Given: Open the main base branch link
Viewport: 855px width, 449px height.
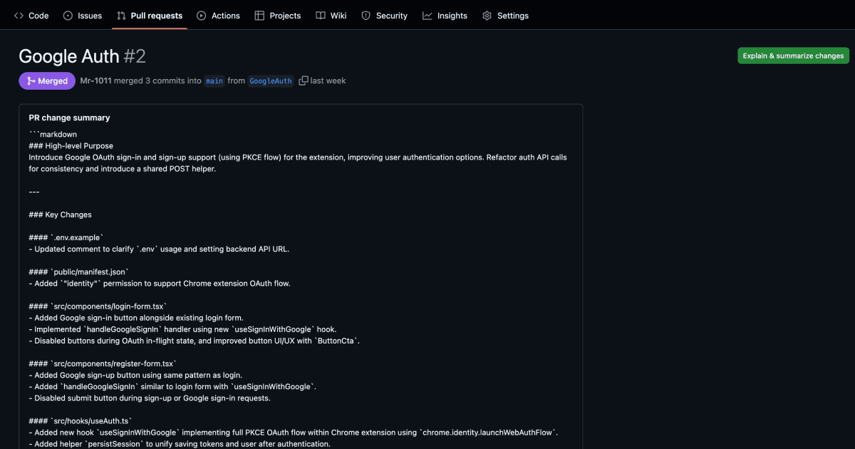Looking at the screenshot, I should coord(214,81).
